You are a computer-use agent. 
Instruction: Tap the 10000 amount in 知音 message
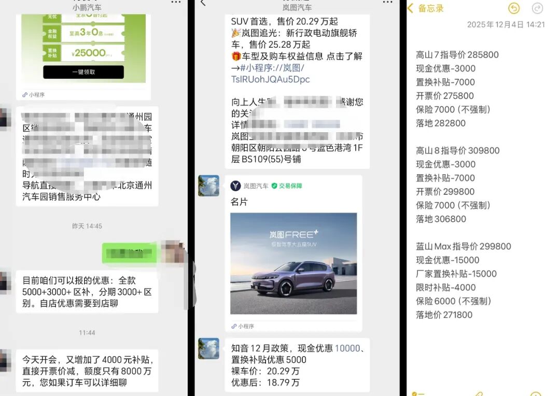point(347,348)
